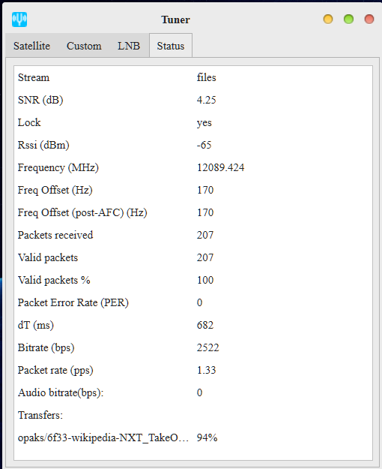Click the Lock status value yes
The height and width of the screenshot is (469, 382).
click(x=204, y=122)
